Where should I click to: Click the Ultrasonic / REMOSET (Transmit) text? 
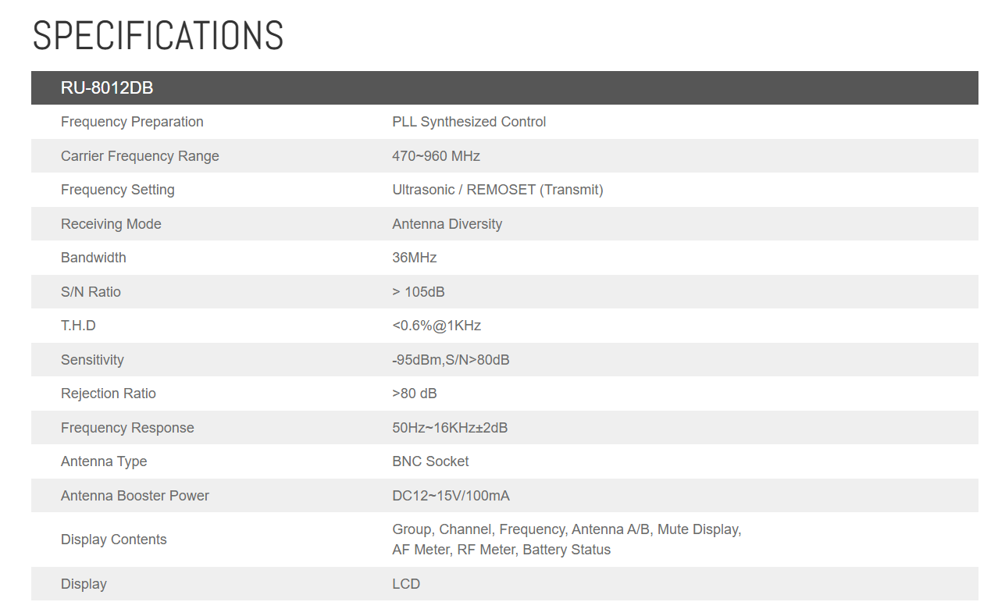coord(497,190)
